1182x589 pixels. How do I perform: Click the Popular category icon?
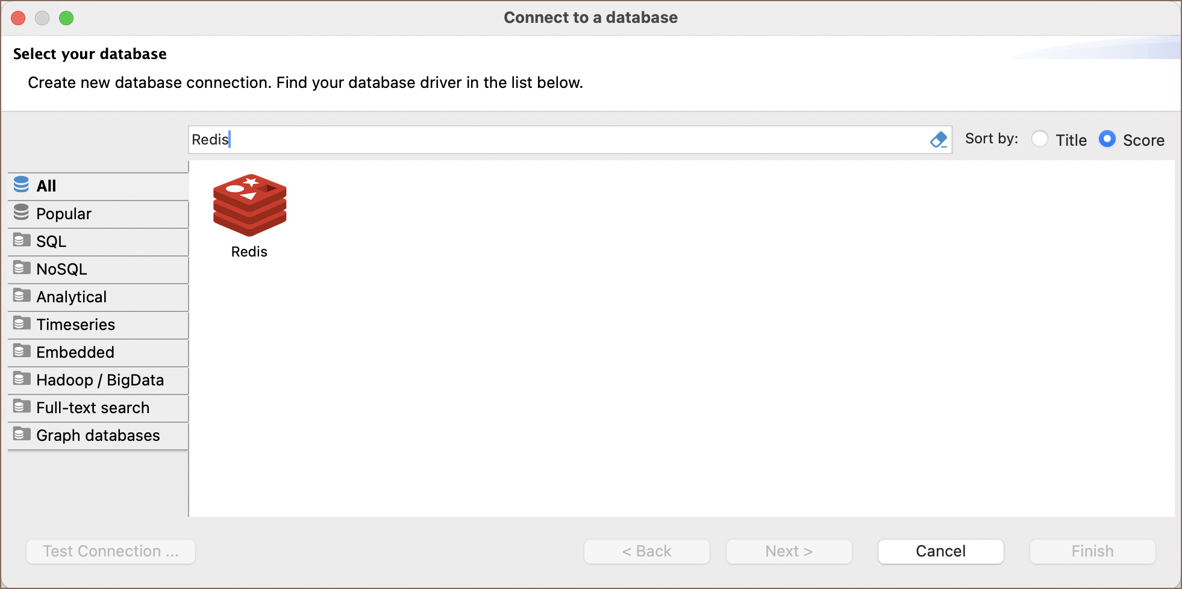(21, 213)
